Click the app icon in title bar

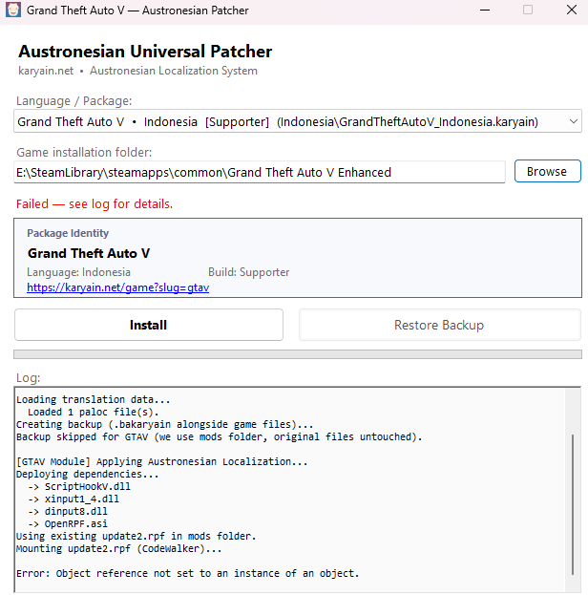pos(13,10)
